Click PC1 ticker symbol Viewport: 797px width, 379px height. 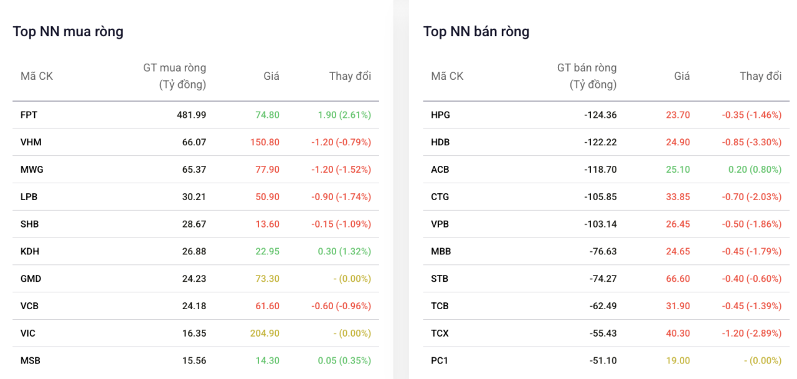[x=439, y=360]
